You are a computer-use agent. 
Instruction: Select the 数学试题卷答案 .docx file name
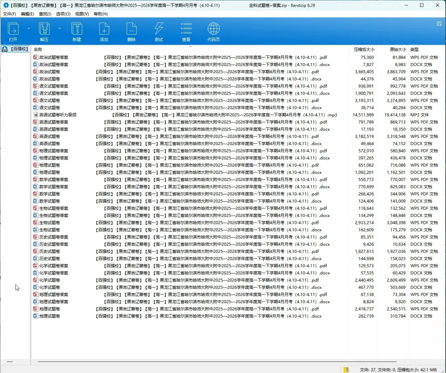pyautogui.click(x=184, y=187)
